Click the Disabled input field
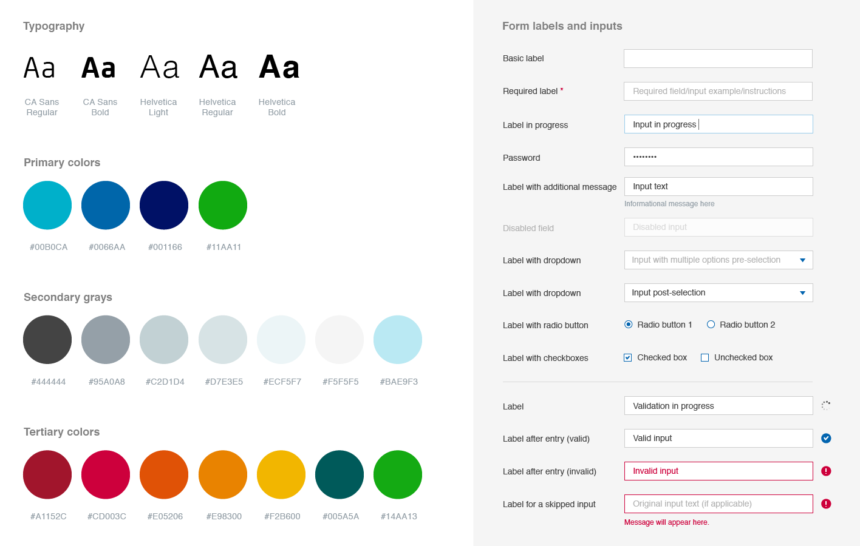 (718, 227)
